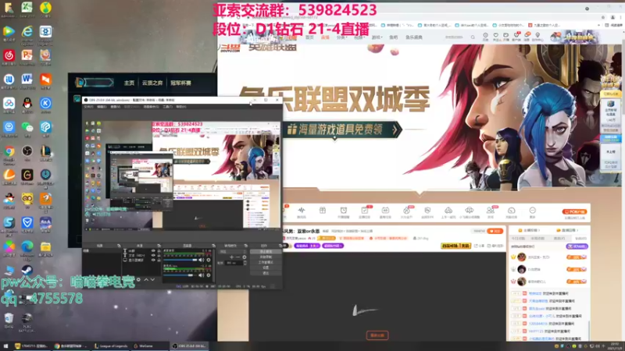Open Google Chrome desktop shortcut

(9, 151)
